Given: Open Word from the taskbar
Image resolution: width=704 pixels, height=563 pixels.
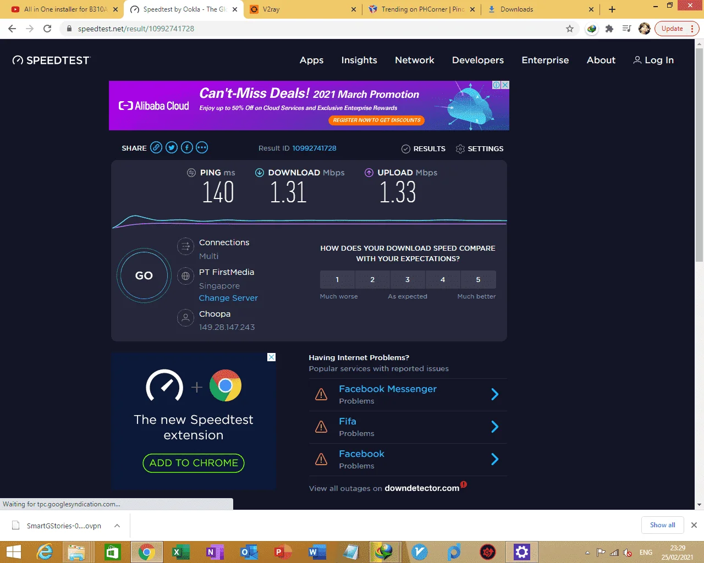Looking at the screenshot, I should click(x=317, y=552).
